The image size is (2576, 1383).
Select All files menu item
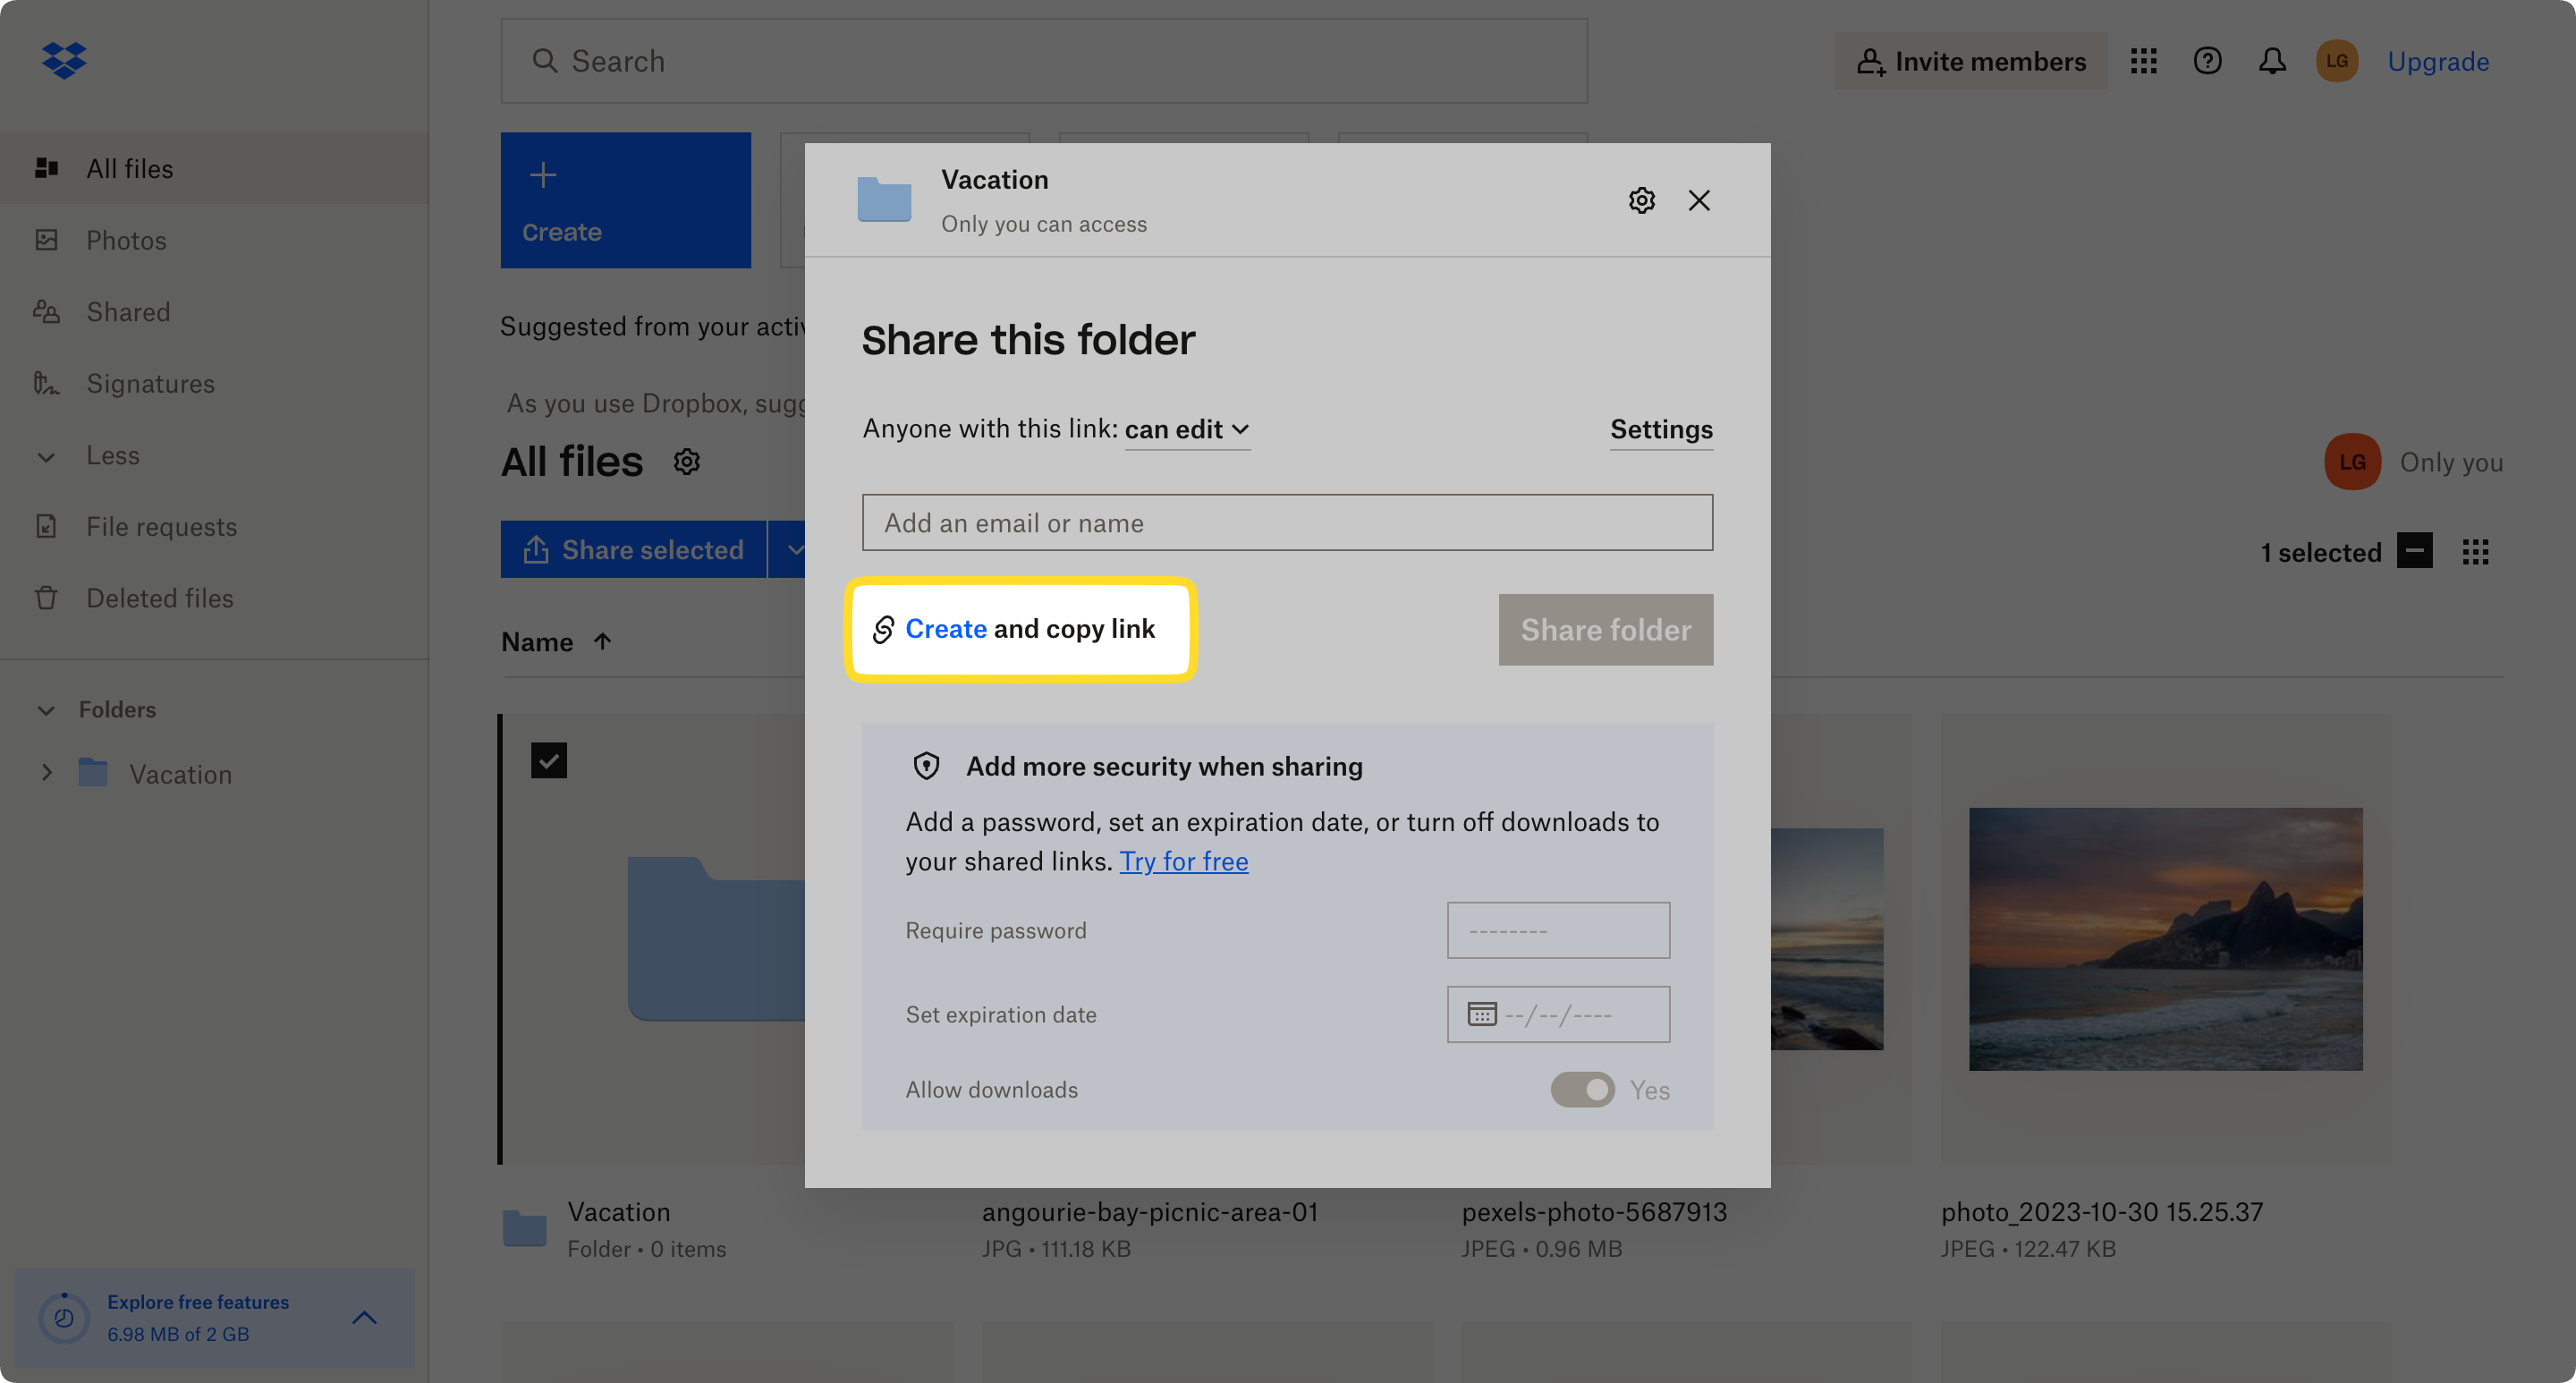tap(130, 167)
